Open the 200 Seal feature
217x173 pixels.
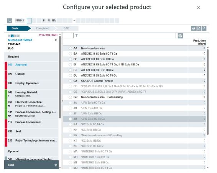pos(31,133)
